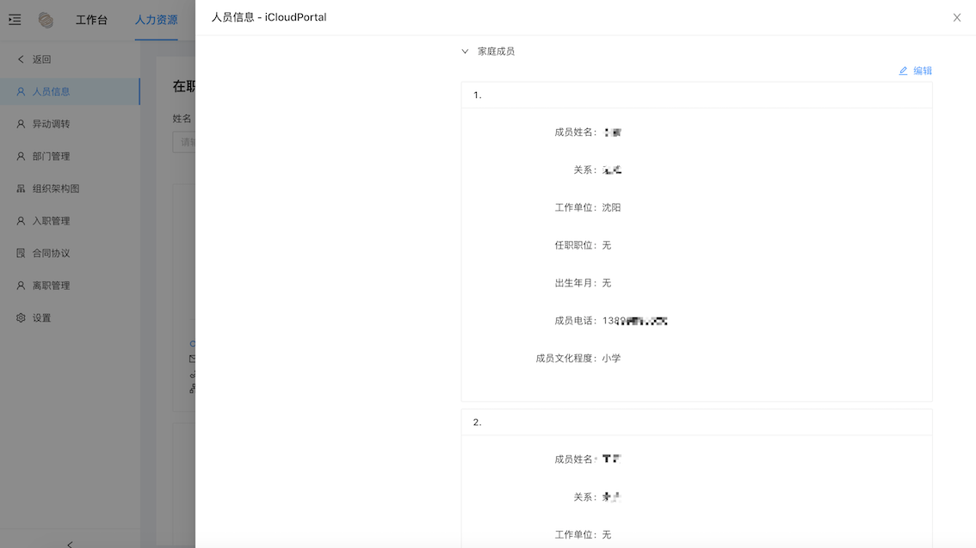Click 编辑 to edit family members

[923, 71]
